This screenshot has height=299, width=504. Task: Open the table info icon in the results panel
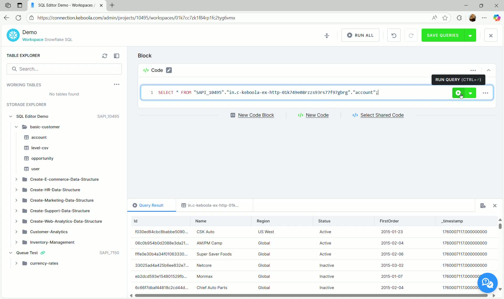(x=483, y=206)
